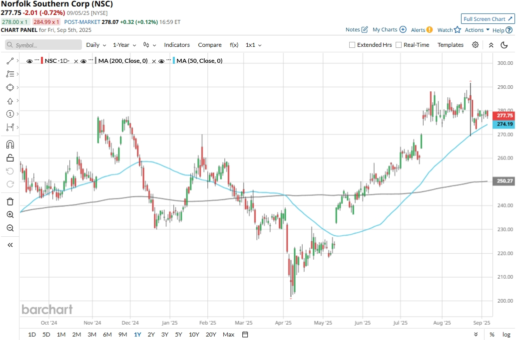Click the blue MA 50 color swatch
The width and height of the screenshot is (517, 340).
(x=174, y=61)
